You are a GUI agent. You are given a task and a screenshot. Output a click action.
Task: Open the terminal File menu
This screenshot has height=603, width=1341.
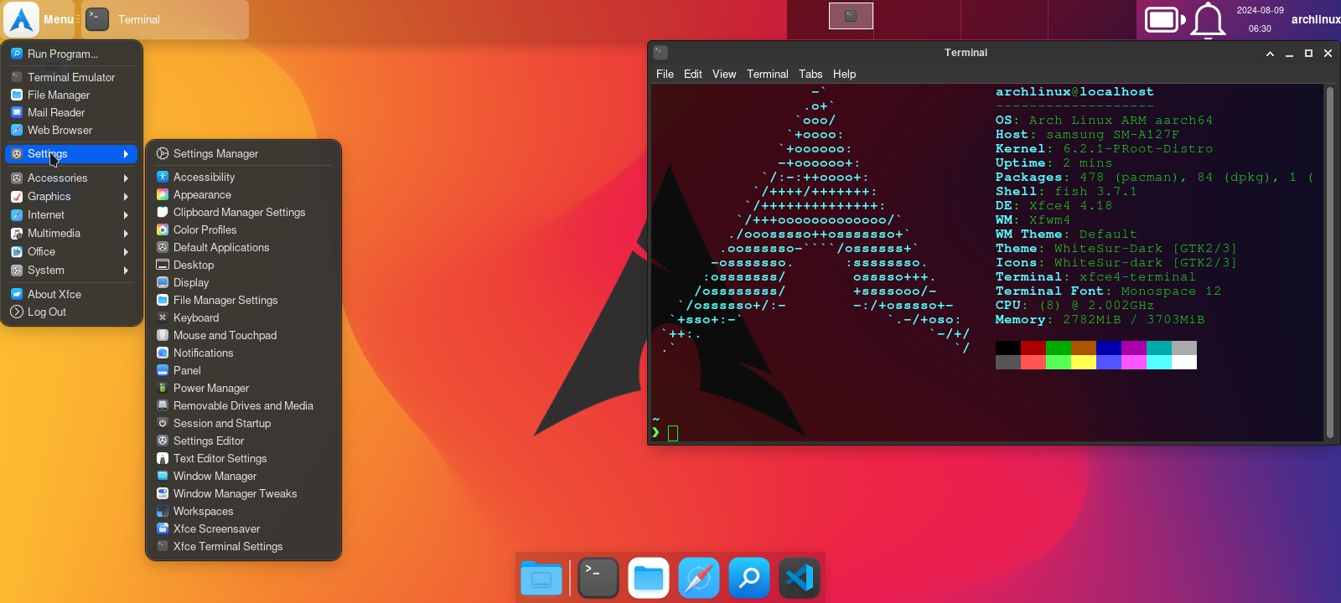click(x=665, y=74)
